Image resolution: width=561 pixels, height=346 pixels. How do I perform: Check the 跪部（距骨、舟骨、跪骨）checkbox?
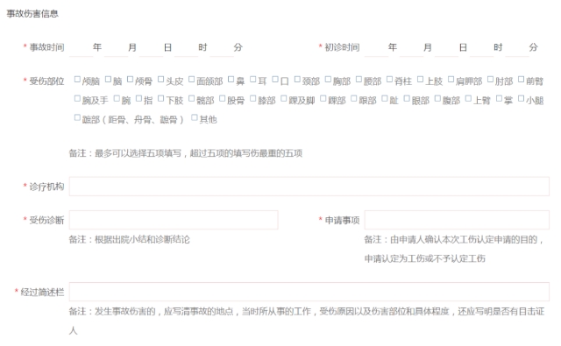[77, 117]
